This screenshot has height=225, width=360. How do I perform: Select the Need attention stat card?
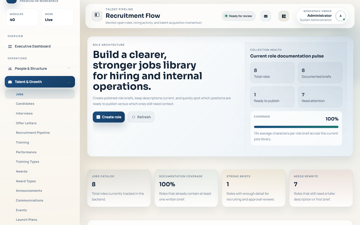tap(320, 97)
